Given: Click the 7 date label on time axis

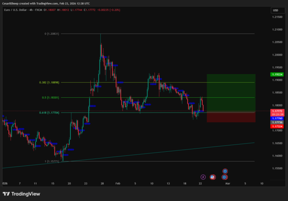Looking at the screenshot, I should [x=20, y=183].
